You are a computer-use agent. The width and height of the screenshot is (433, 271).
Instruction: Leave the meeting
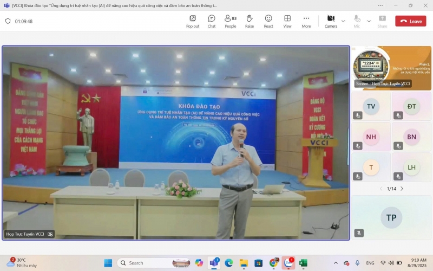coord(410,21)
